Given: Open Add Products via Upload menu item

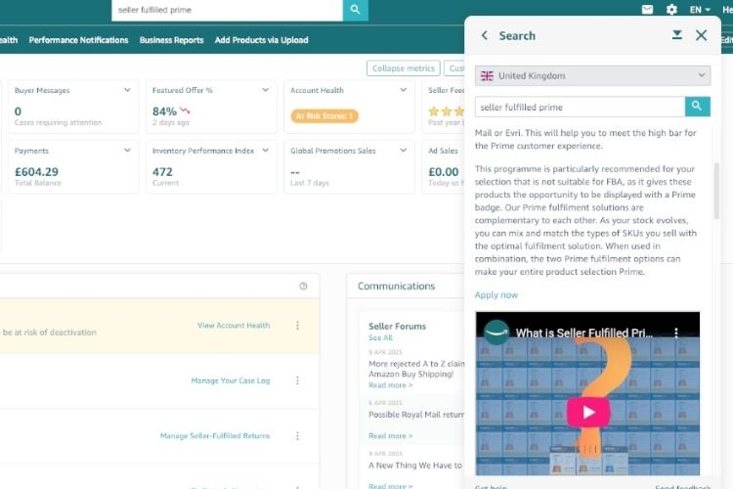Looking at the screenshot, I should pos(261,40).
